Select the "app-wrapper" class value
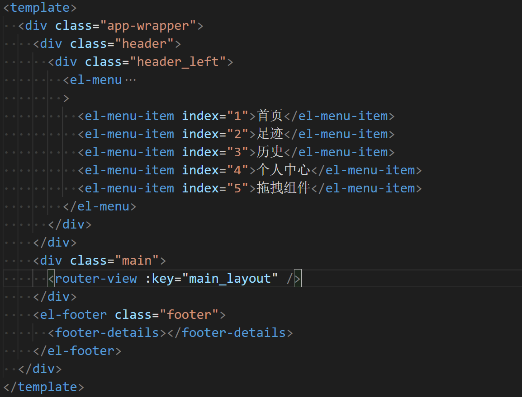The height and width of the screenshot is (397, 522). point(148,26)
